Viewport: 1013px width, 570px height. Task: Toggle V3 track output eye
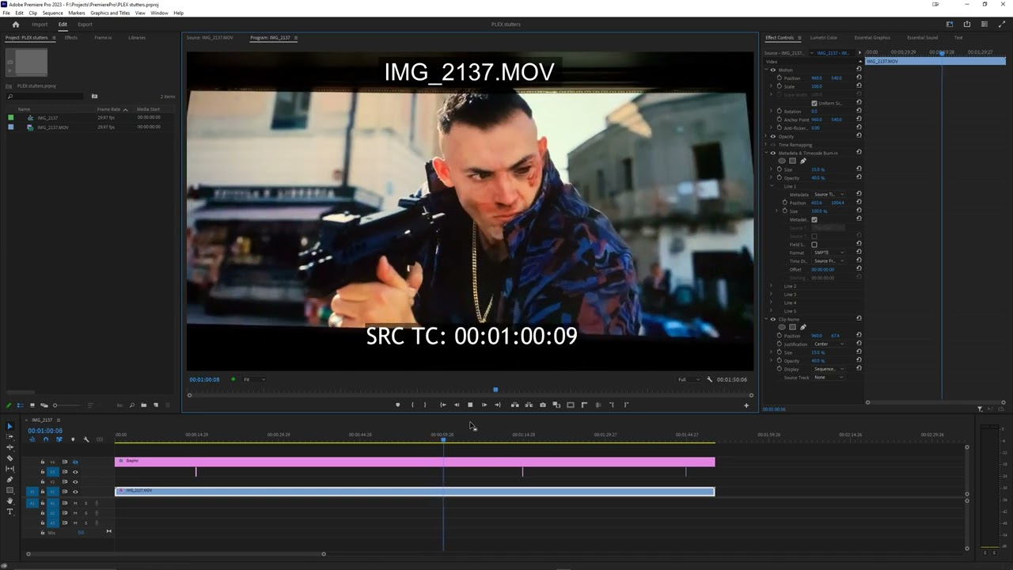[75, 472]
